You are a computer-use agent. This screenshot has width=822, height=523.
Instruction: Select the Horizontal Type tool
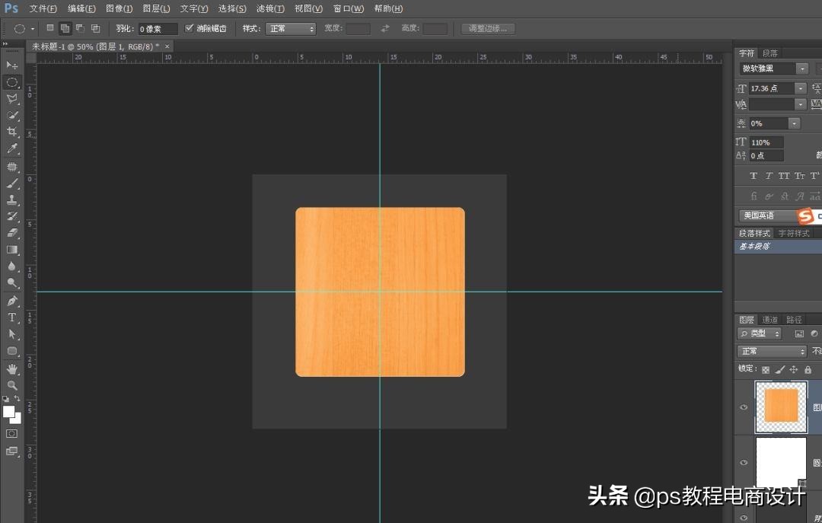12,317
